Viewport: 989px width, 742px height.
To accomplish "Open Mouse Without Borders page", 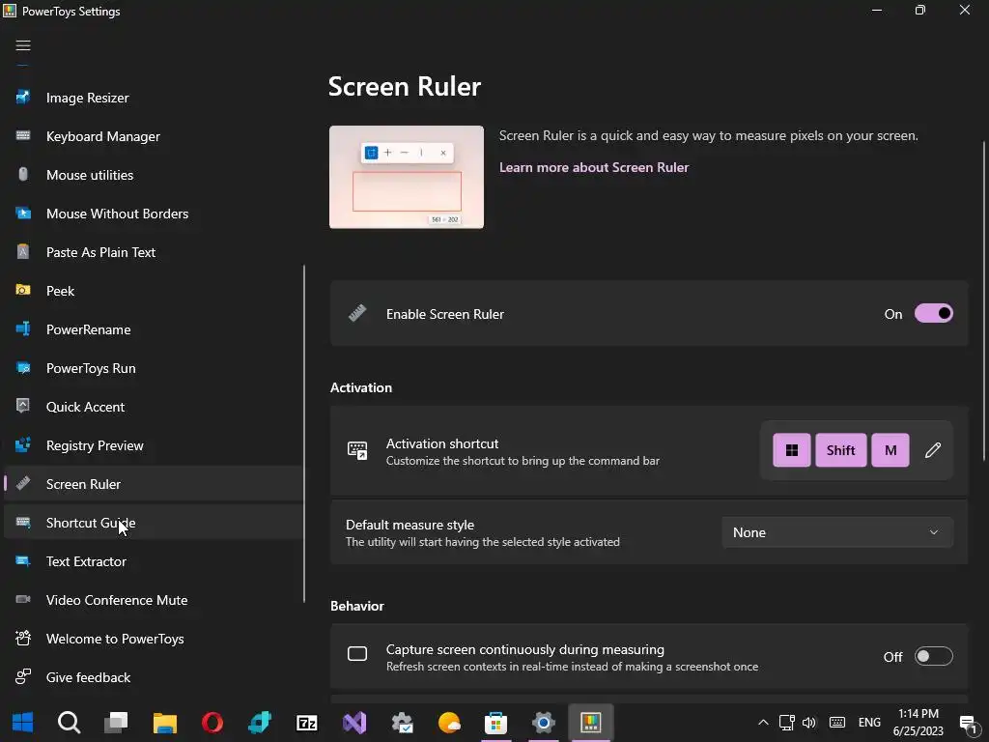I will coord(153,214).
